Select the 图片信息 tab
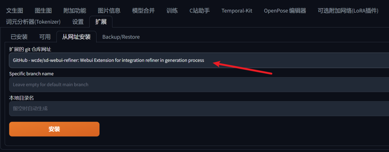Viewport: 389px width, 152px height. pos(109,10)
